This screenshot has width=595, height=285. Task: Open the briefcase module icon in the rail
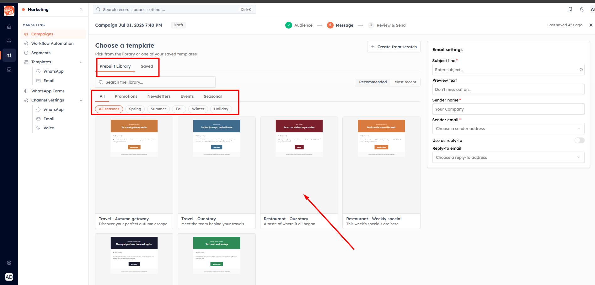pyautogui.click(x=9, y=41)
